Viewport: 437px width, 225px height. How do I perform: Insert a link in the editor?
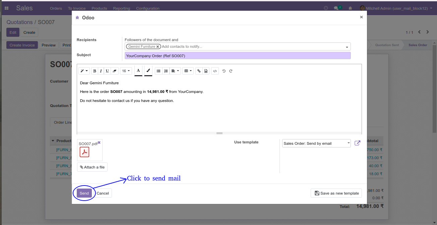tap(199, 71)
